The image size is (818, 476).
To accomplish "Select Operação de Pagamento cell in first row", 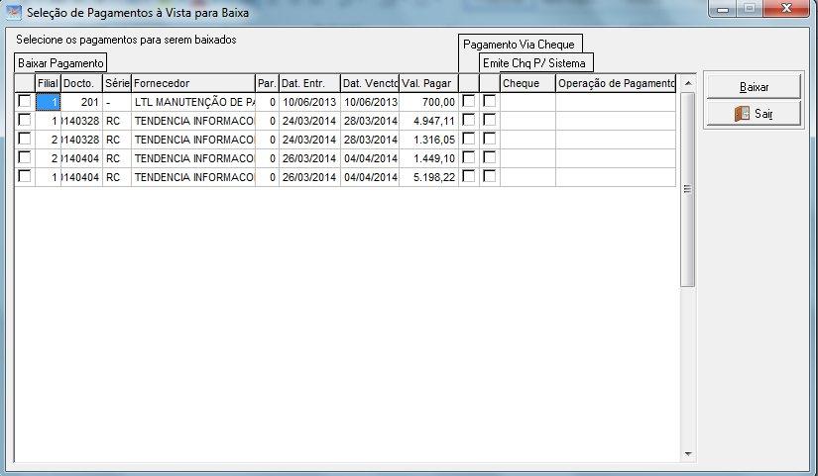I will pyautogui.click(x=616, y=102).
